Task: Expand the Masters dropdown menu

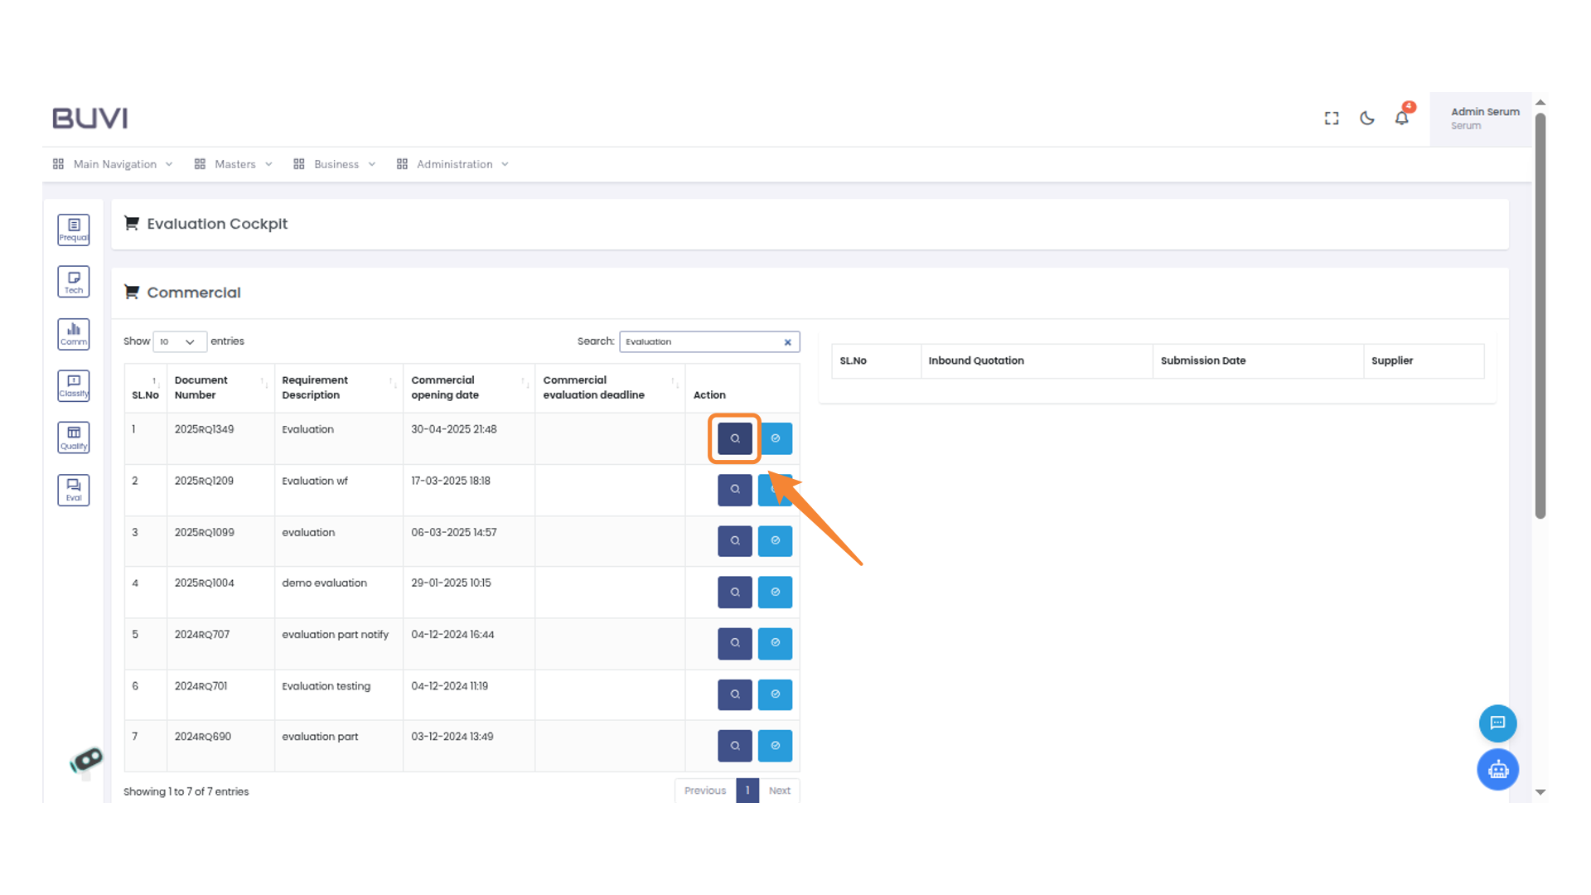Action: 234,164
